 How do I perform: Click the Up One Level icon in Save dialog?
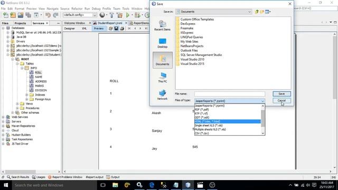(x=257, y=12)
